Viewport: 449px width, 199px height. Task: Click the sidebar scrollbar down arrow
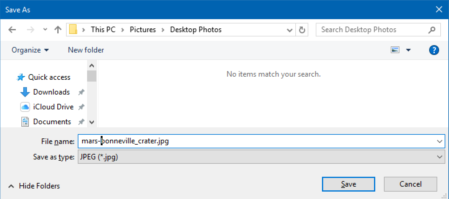coord(92,122)
